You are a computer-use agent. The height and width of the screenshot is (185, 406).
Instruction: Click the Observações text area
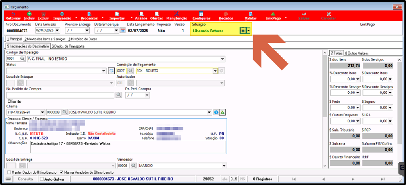tap(128, 147)
